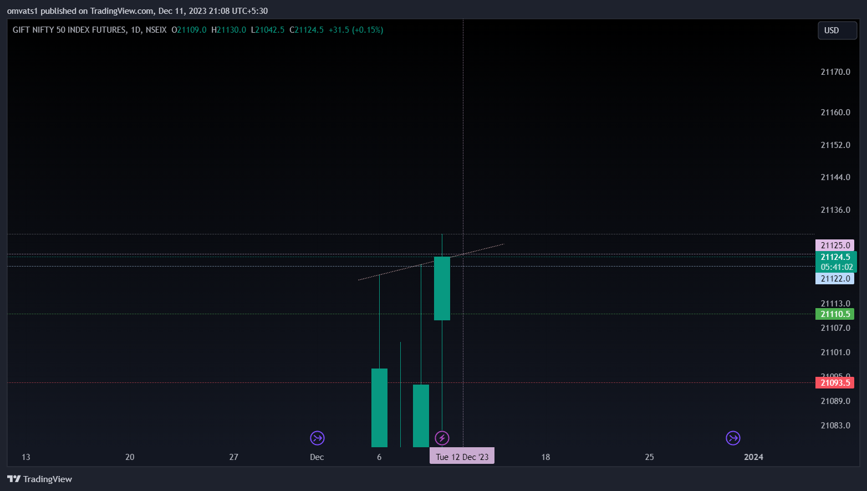Click the Dec month label on time axis

coord(317,457)
